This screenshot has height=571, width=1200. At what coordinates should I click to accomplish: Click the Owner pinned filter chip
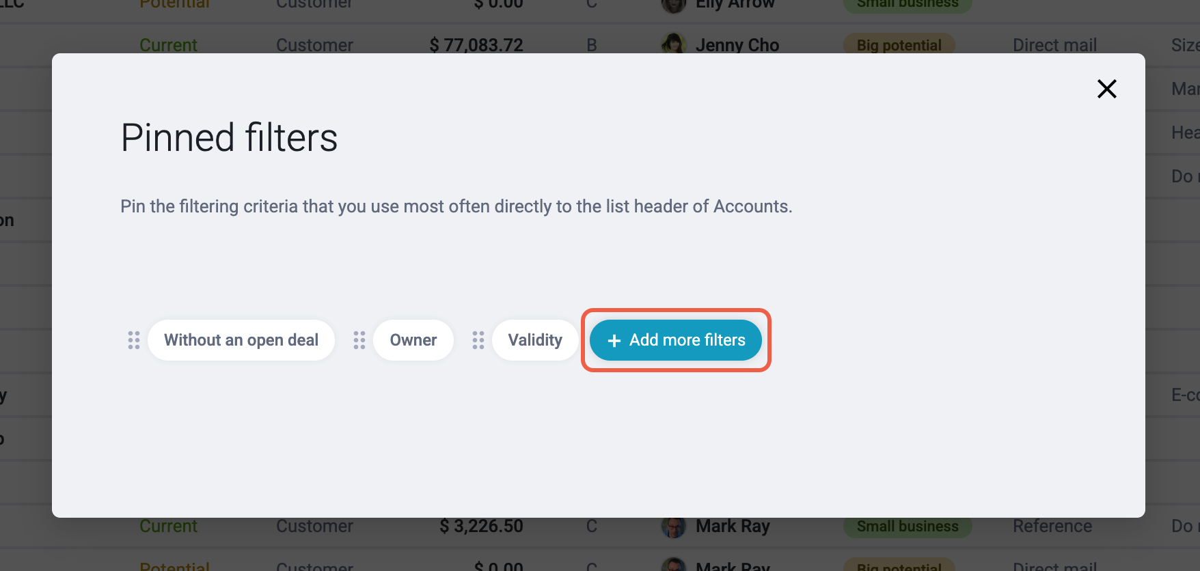pyautogui.click(x=413, y=340)
